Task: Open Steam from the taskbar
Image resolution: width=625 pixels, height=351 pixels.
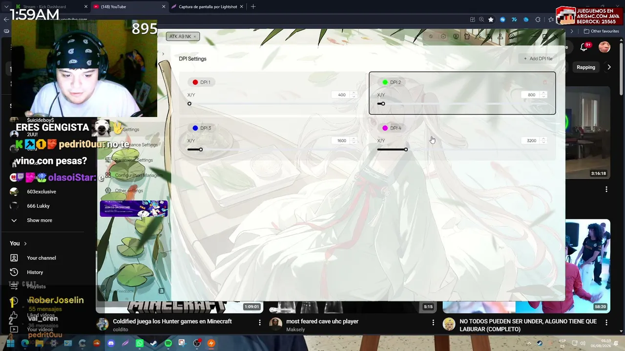Action: [x=154, y=344]
